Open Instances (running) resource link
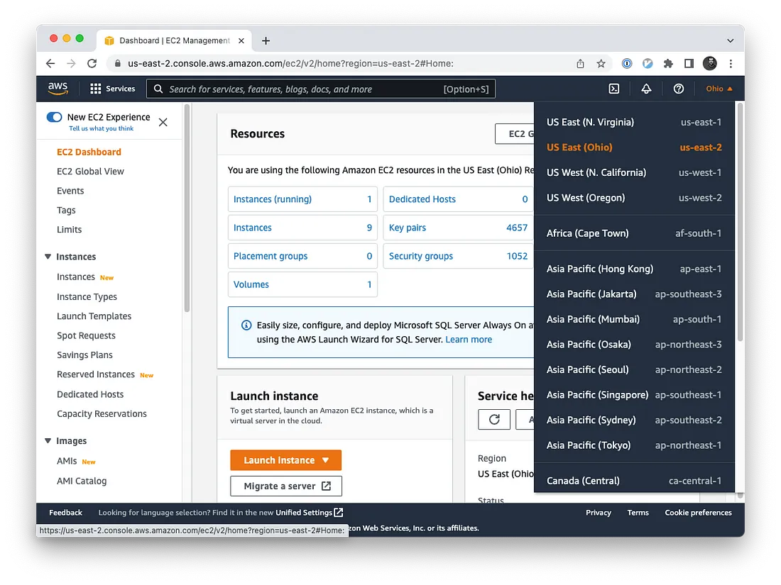781x585 pixels. click(x=273, y=199)
